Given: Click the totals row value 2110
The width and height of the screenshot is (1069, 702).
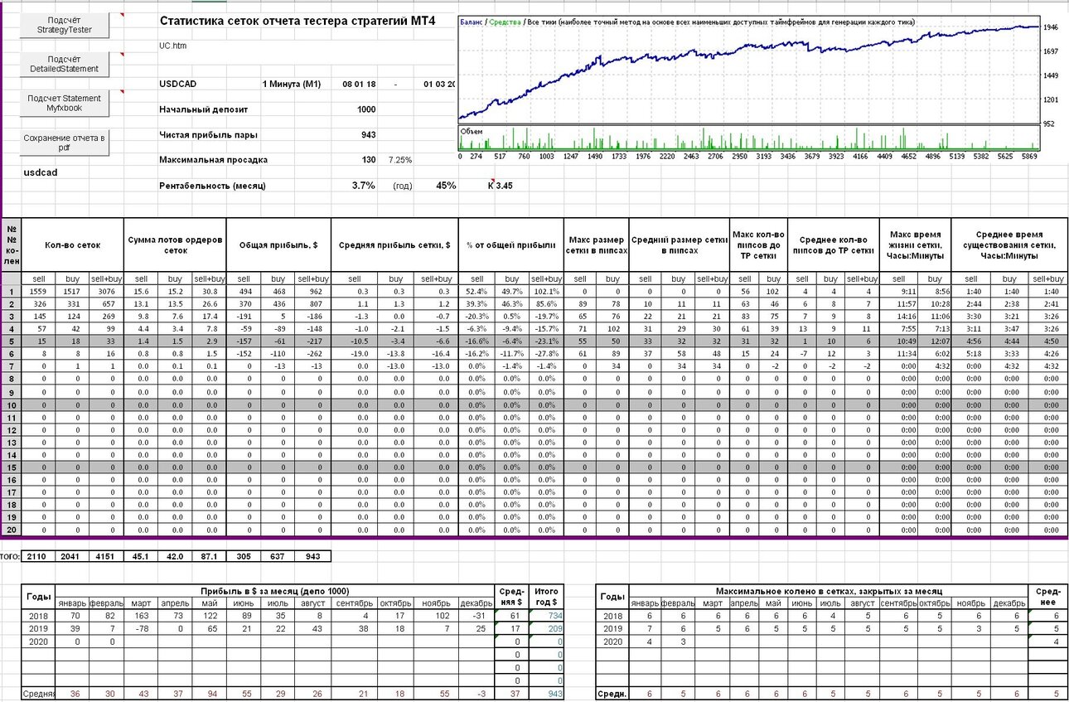Looking at the screenshot, I should click(38, 556).
